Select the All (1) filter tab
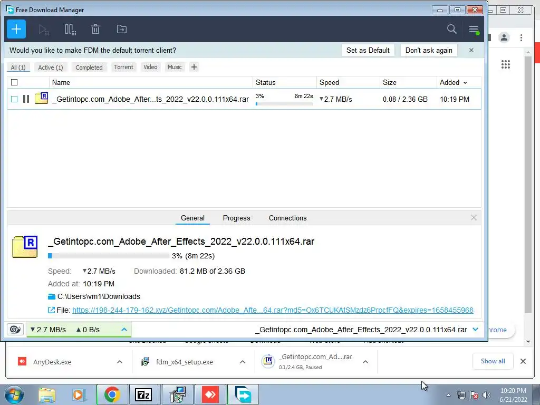Screen dimensions: 540x405 [x=18, y=67]
